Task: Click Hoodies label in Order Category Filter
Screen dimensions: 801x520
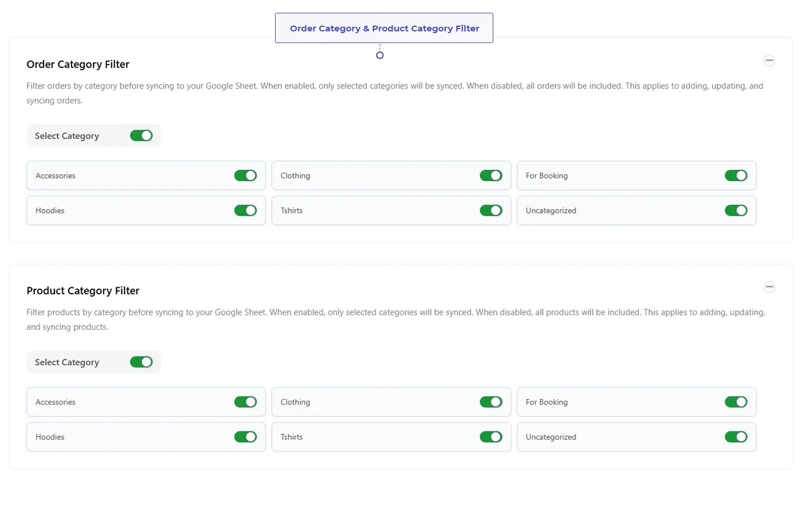Action: point(50,211)
